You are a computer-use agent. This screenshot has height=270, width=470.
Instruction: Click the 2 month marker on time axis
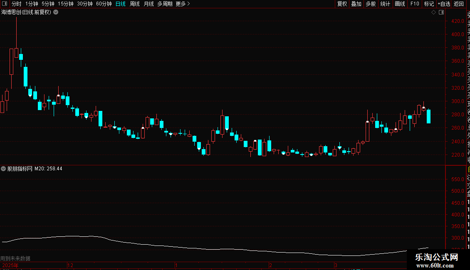270,265
